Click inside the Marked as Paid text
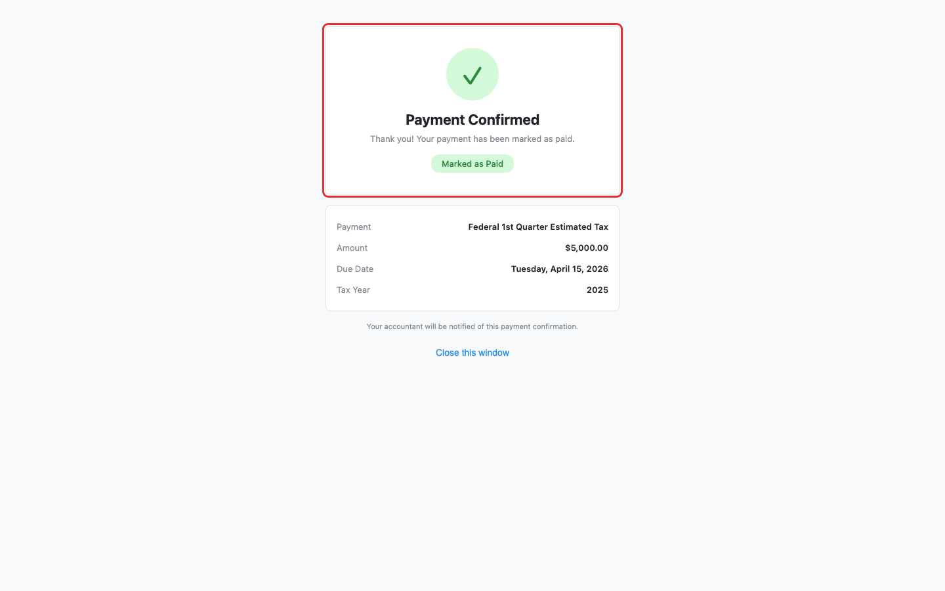Screen dimensions: 945x591 click(x=472, y=164)
